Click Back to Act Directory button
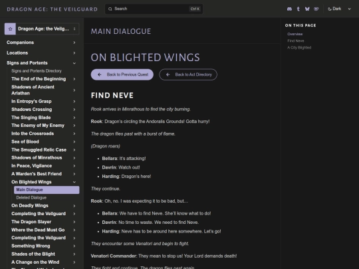Screen dimensions: 359x269 (x=188, y=74)
